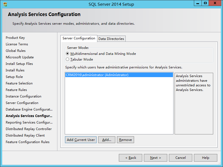
Task: Click Feature Configuration Rules step
Action: point(27,142)
